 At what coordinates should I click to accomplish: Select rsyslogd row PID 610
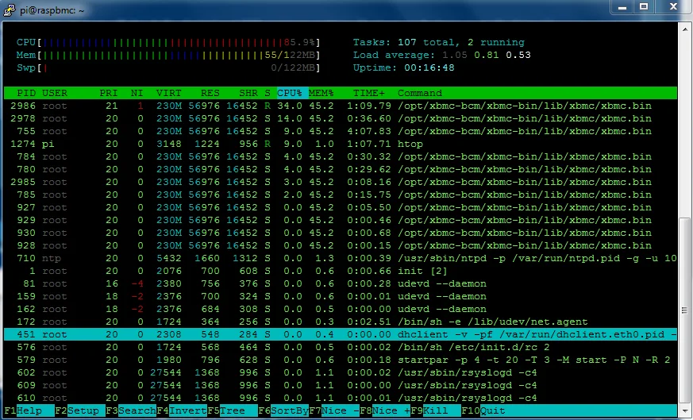click(341, 399)
